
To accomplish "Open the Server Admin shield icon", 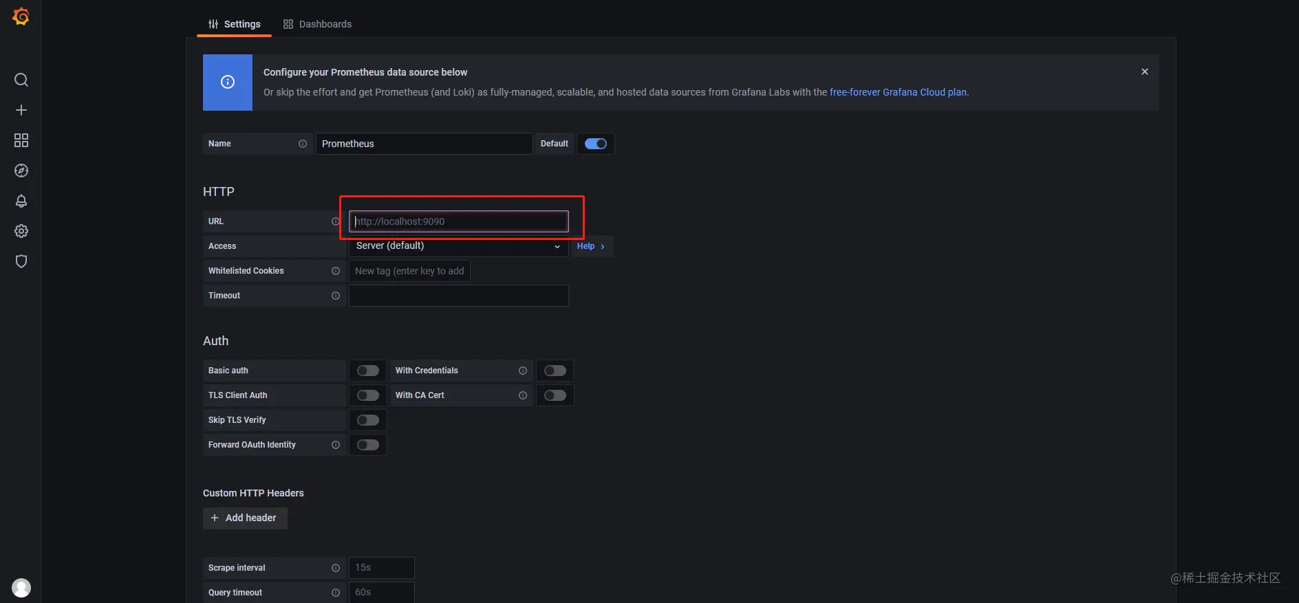I will tap(21, 261).
